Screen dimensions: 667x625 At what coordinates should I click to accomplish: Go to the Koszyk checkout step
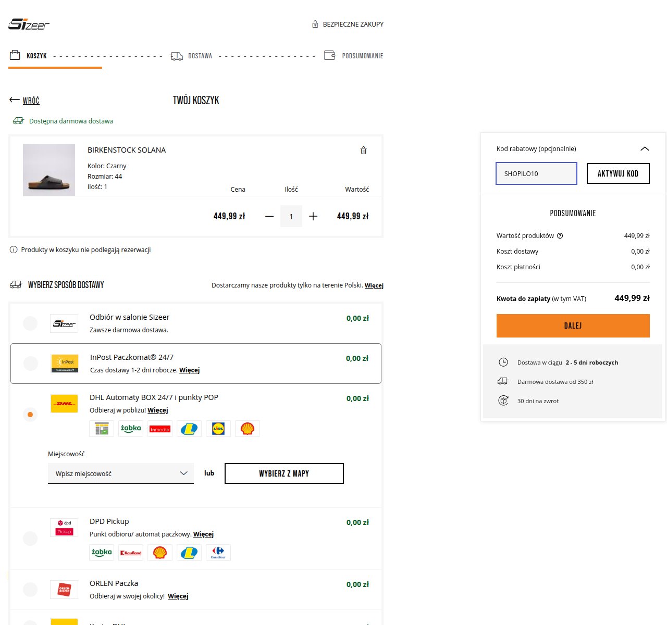[x=29, y=56]
